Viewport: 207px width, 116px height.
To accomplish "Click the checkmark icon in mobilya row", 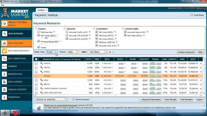I will pos(201,76).
